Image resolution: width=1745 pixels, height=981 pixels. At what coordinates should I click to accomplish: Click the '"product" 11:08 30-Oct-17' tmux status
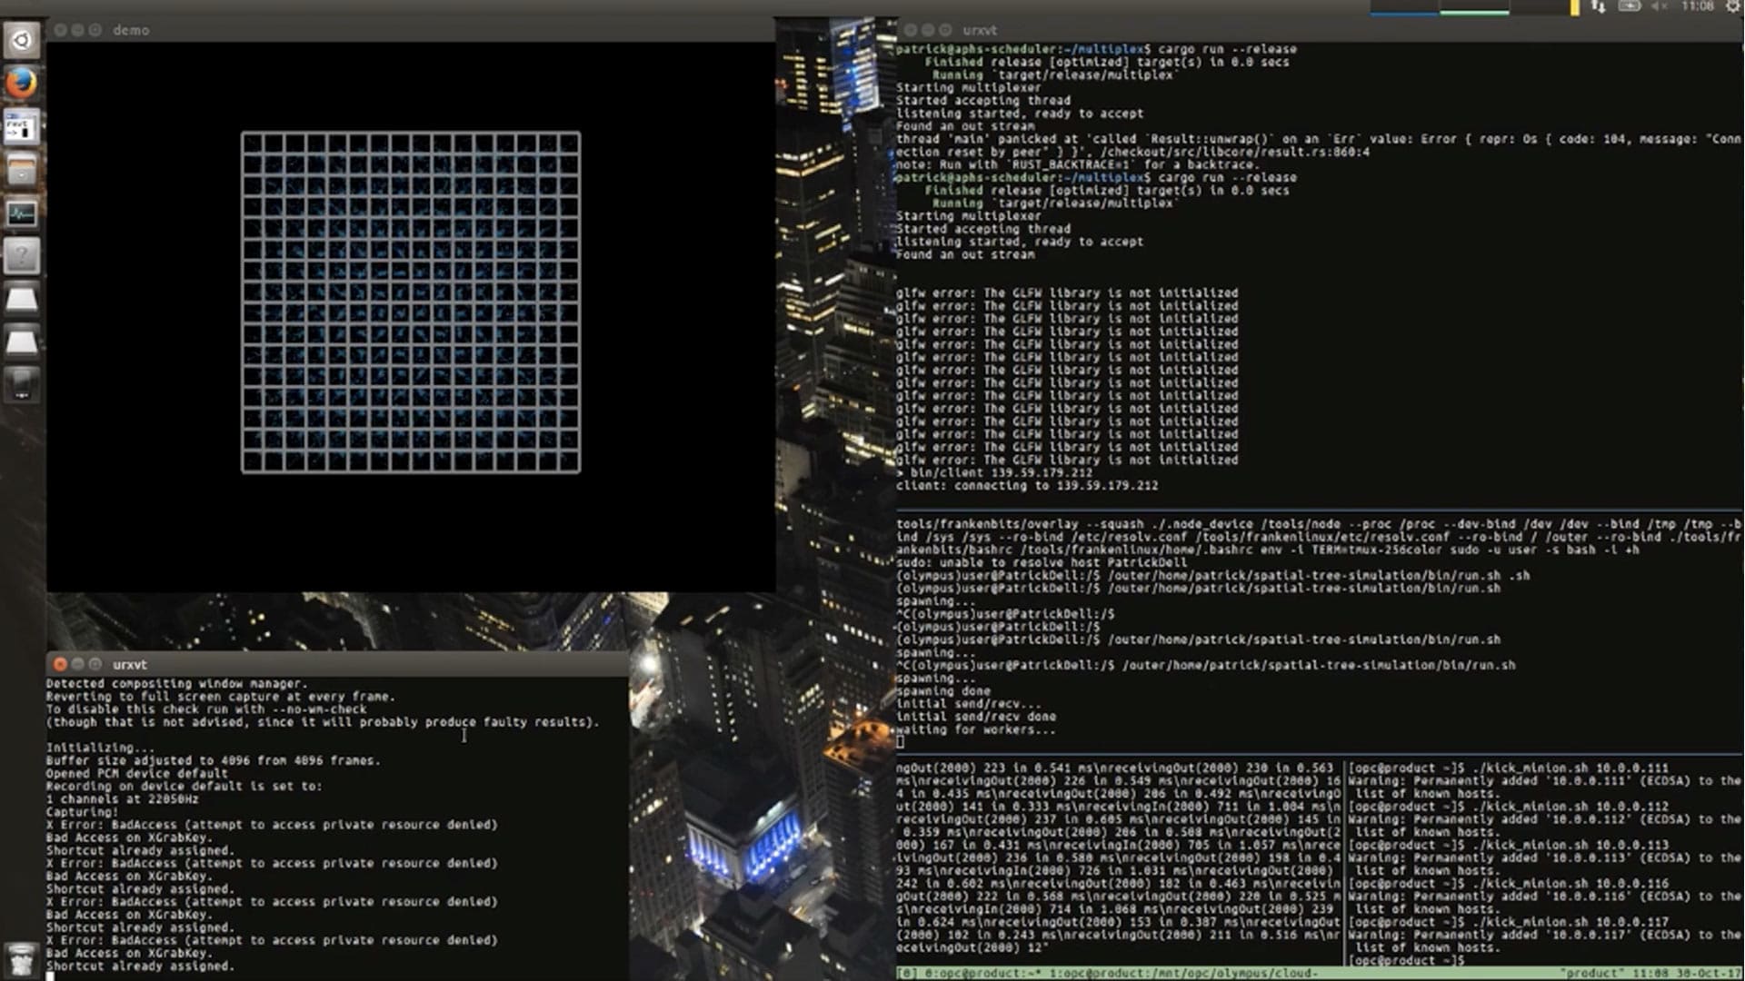(x=1650, y=973)
